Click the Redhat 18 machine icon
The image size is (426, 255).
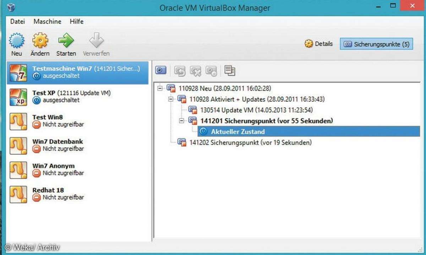tap(18, 194)
